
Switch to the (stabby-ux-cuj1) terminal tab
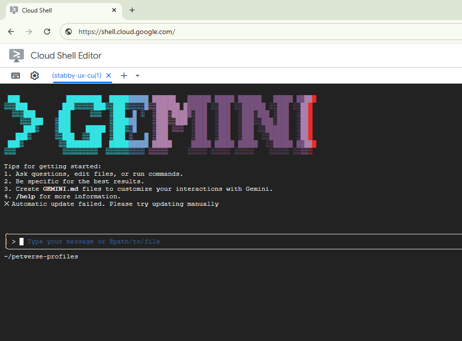tap(77, 76)
